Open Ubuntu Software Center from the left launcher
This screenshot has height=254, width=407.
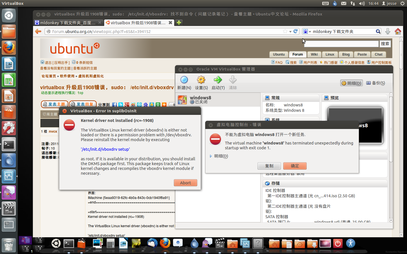[x=9, y=112]
